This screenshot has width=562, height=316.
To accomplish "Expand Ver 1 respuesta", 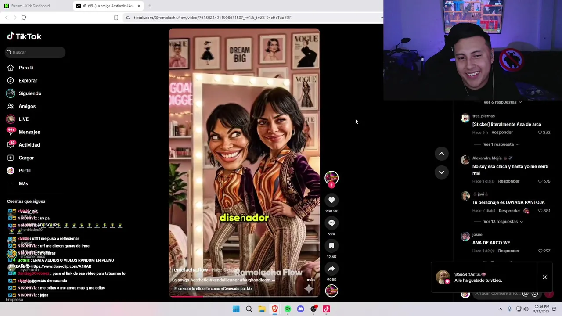I will pos(501,144).
